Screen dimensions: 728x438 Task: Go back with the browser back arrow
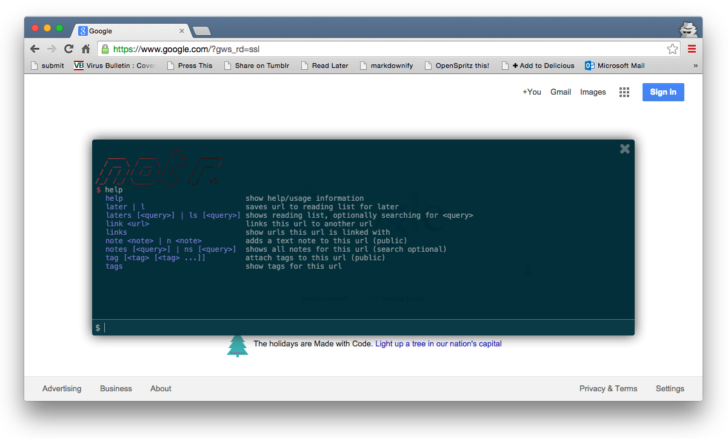point(35,49)
